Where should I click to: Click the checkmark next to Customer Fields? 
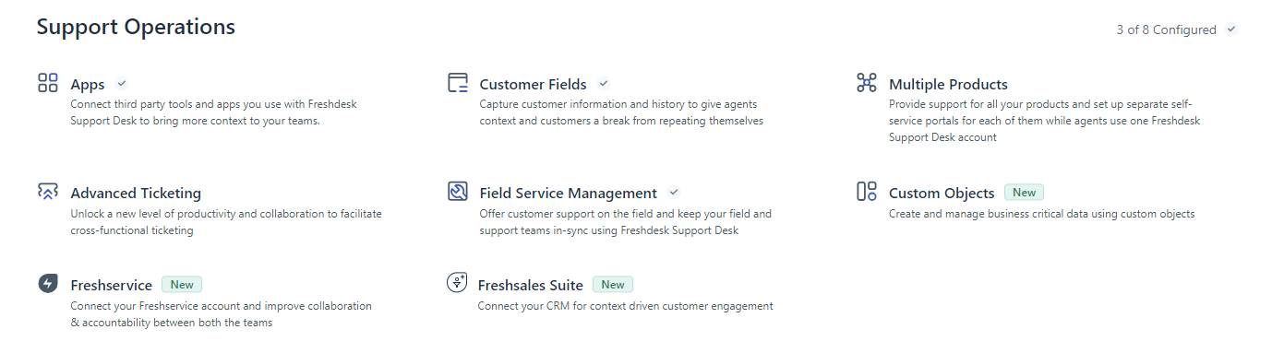click(x=604, y=84)
